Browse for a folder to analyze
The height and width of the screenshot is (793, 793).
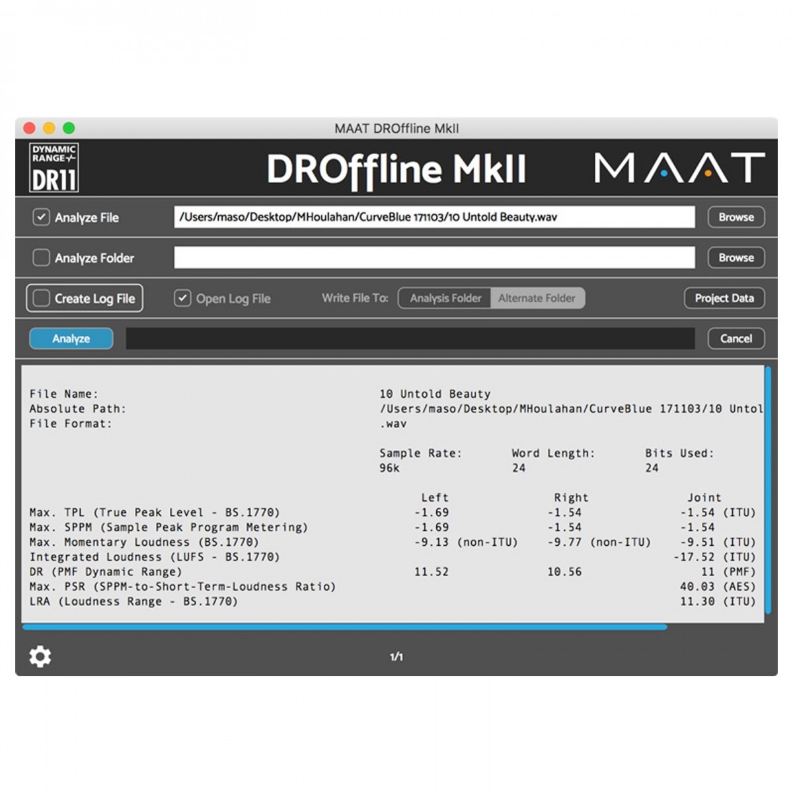click(x=736, y=258)
